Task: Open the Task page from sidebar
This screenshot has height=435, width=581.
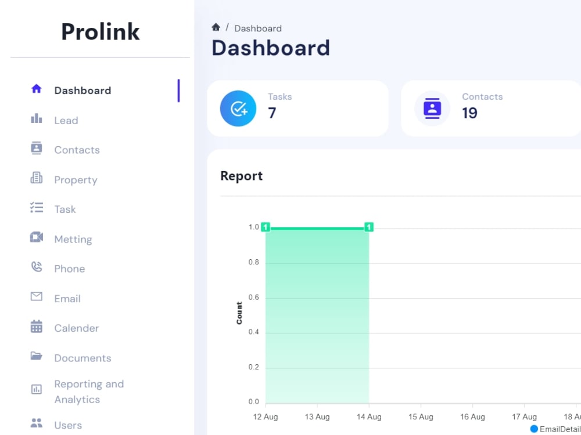Action: click(65, 209)
